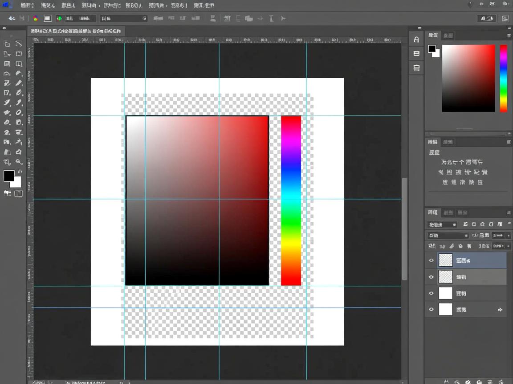Image resolution: width=513 pixels, height=384 pixels.
Task: Select the zoom magnifier tool in the toolbox
Action: pos(19,162)
